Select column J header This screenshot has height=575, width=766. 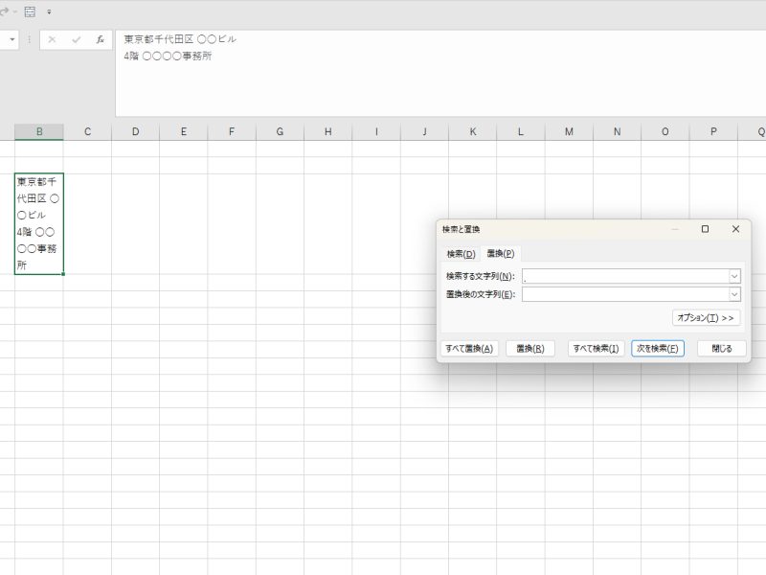424,131
